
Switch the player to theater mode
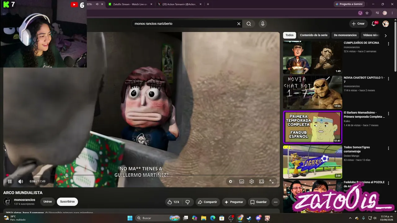click(261, 181)
